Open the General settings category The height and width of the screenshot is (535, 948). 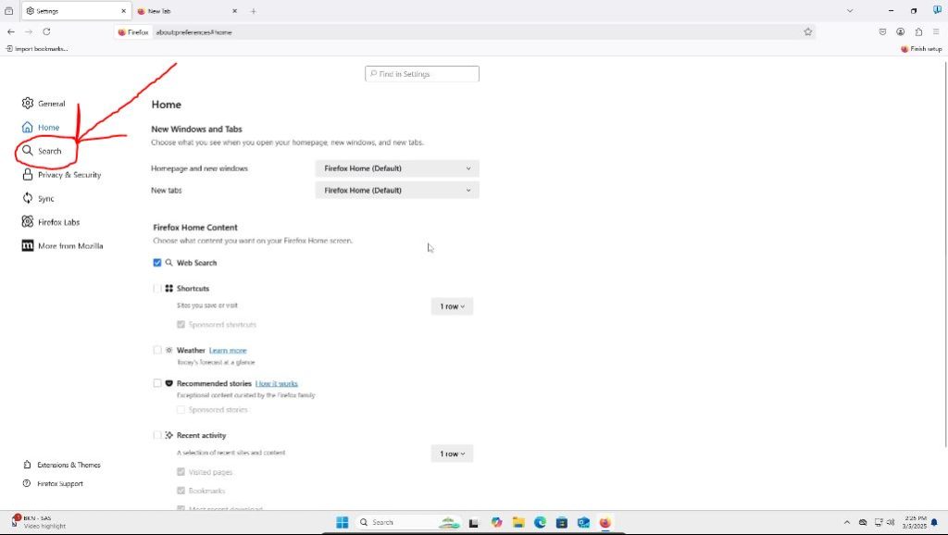[44, 104]
